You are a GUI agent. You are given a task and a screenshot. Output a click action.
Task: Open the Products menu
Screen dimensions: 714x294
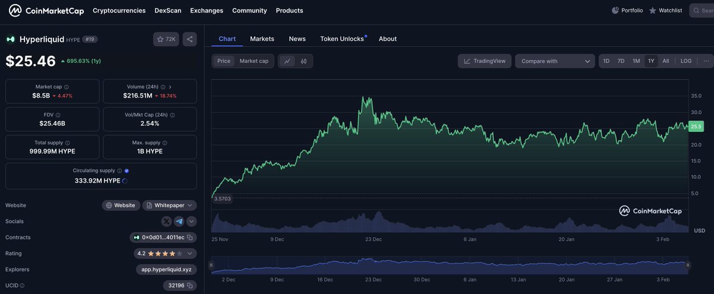(289, 11)
